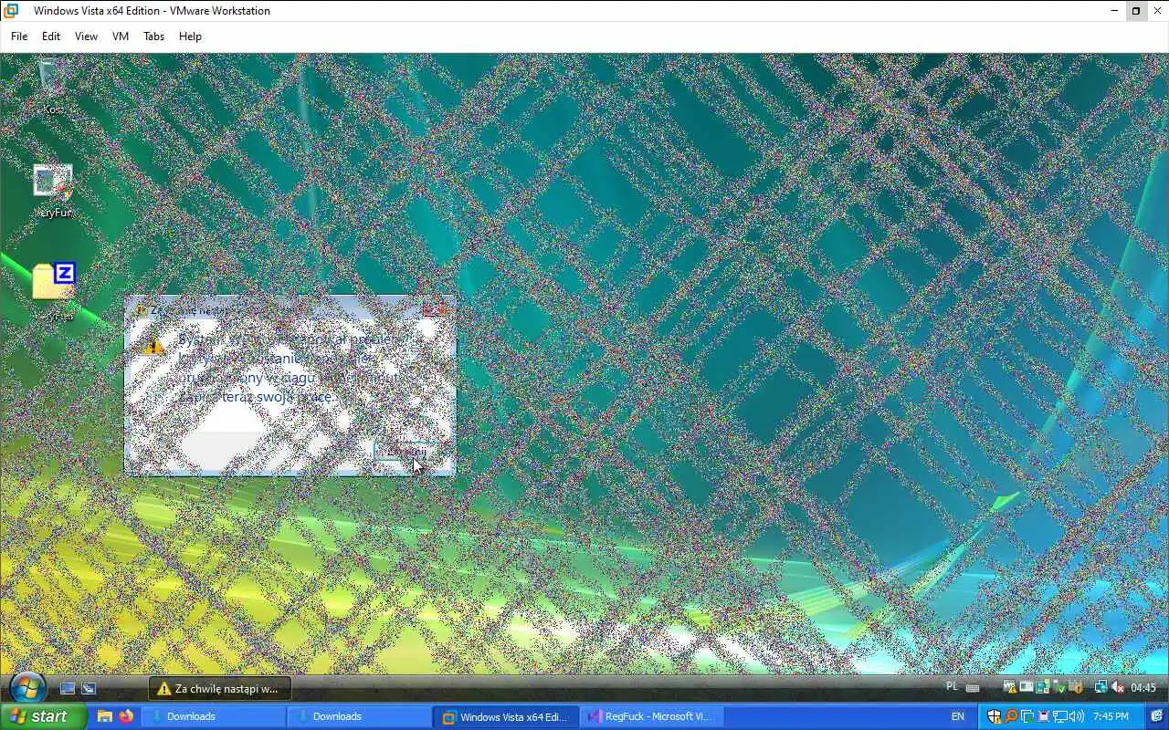The width and height of the screenshot is (1169, 730).
Task: Click the 7:45 PM host clock
Action: 1111,716
